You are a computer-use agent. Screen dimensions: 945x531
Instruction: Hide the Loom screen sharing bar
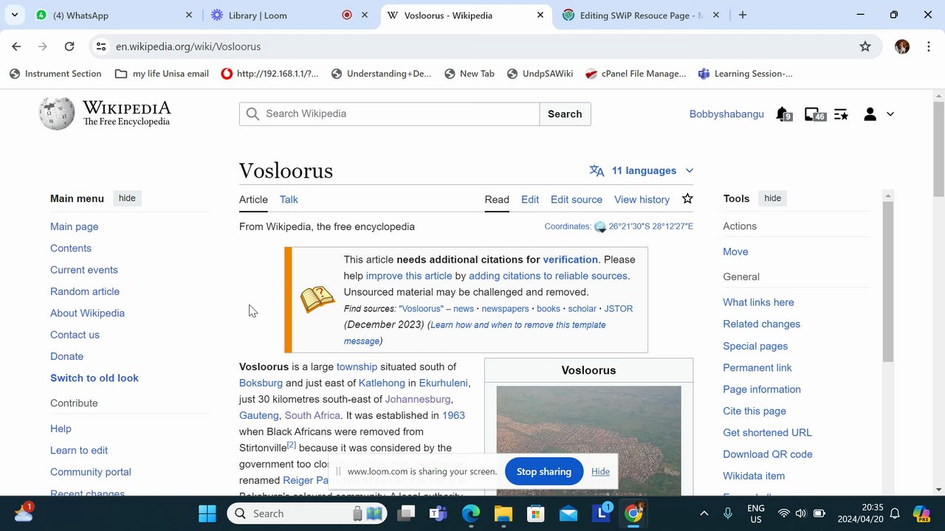click(x=600, y=471)
